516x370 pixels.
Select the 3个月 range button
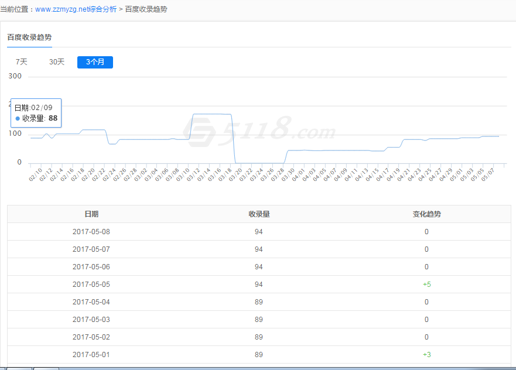(95, 62)
